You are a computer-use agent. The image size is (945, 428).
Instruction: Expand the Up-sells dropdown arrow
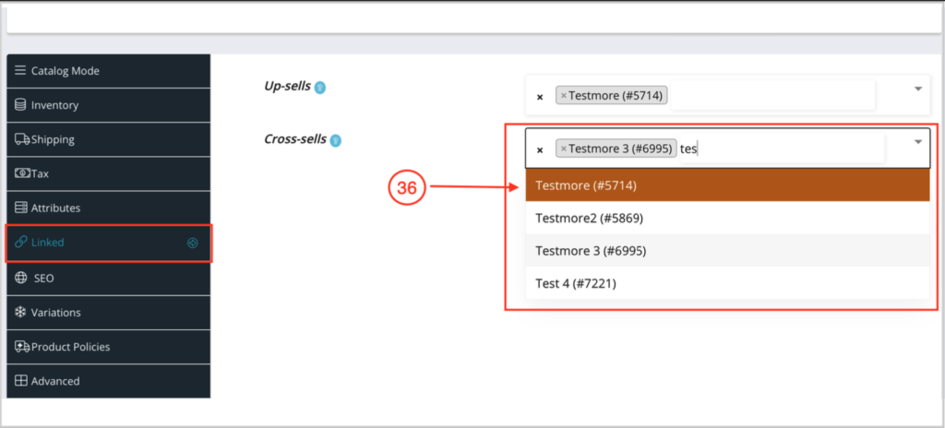[x=918, y=89]
